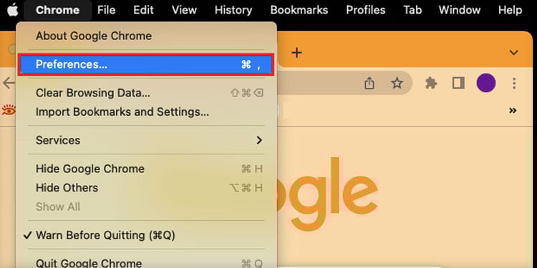The height and width of the screenshot is (268, 537).
Task: Show hidden bookmarks with double chevron
Action: click(x=513, y=110)
